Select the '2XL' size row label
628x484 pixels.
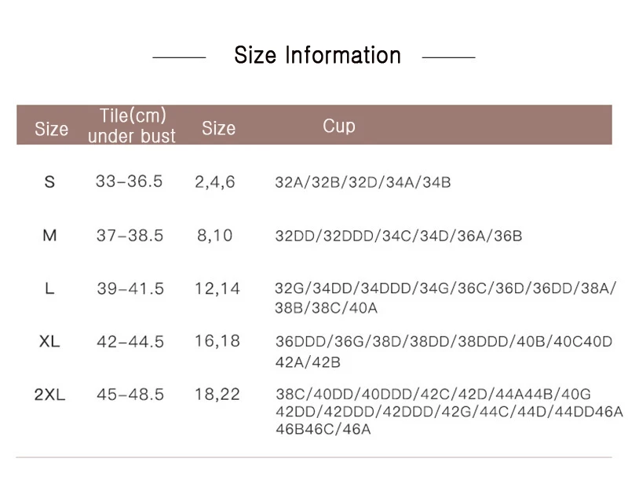point(49,394)
